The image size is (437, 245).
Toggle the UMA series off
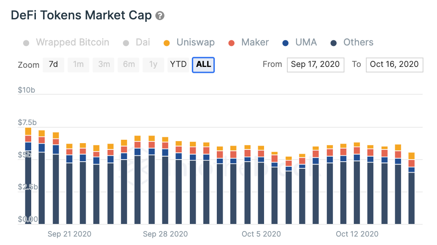(306, 42)
